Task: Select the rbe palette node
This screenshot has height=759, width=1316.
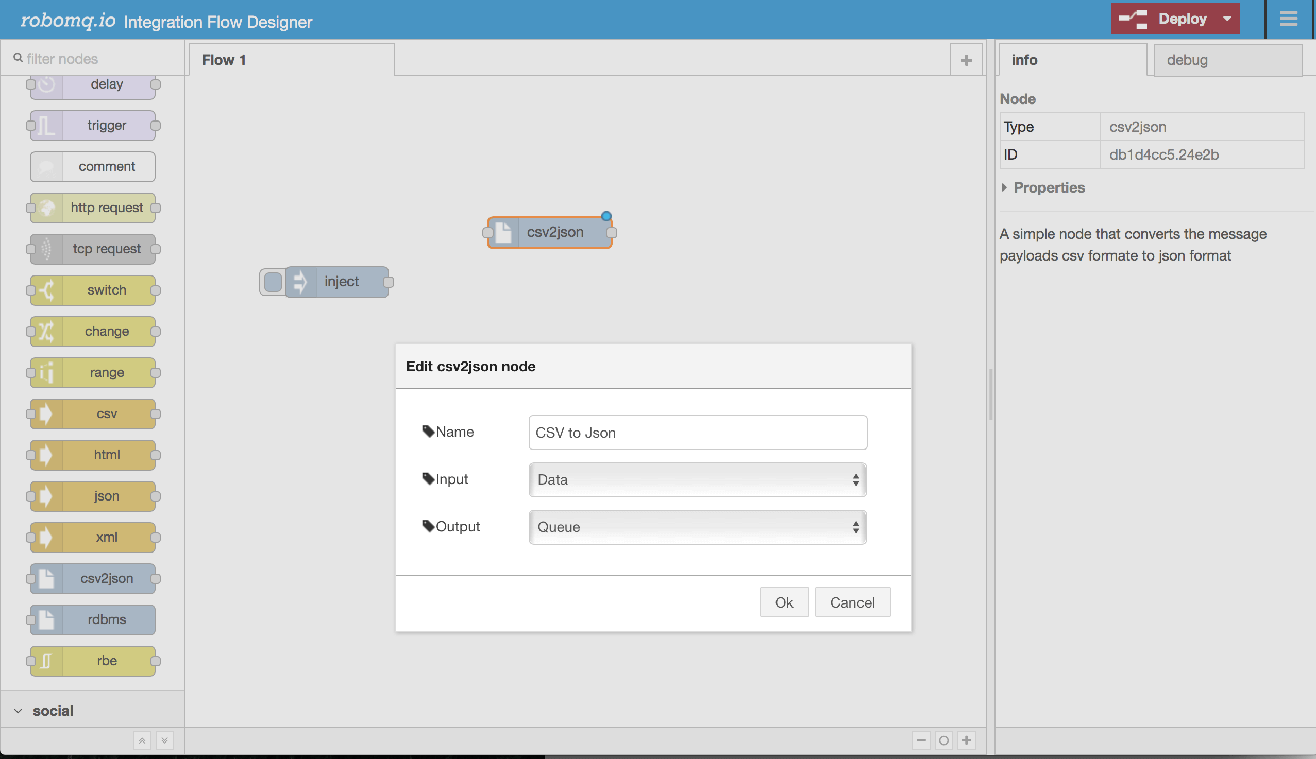Action: (x=93, y=661)
